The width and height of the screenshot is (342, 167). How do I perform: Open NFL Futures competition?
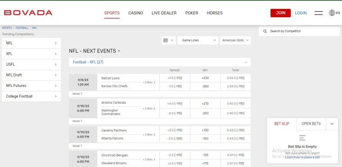[31, 86]
